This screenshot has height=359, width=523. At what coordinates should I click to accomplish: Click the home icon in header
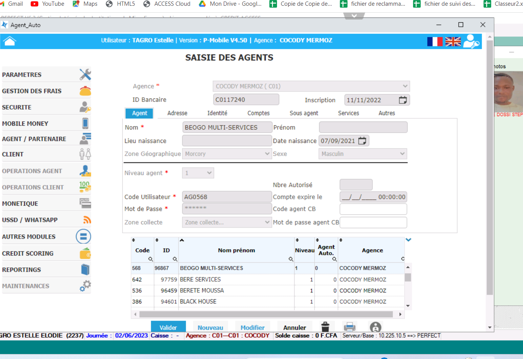(10, 41)
